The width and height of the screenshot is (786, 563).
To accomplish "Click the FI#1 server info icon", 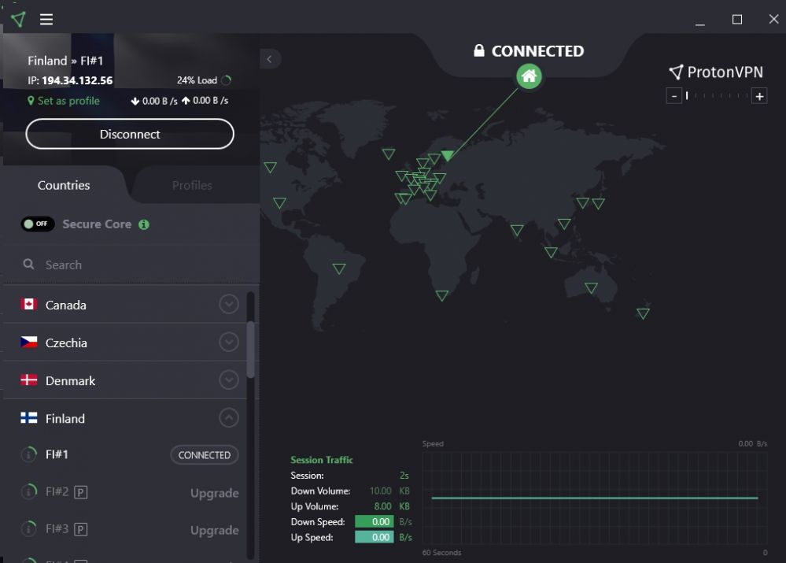I will tap(29, 454).
